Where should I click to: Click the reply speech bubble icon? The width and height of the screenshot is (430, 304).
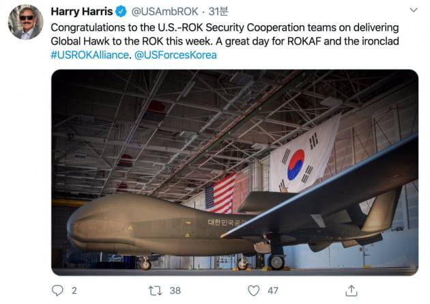click(x=57, y=290)
